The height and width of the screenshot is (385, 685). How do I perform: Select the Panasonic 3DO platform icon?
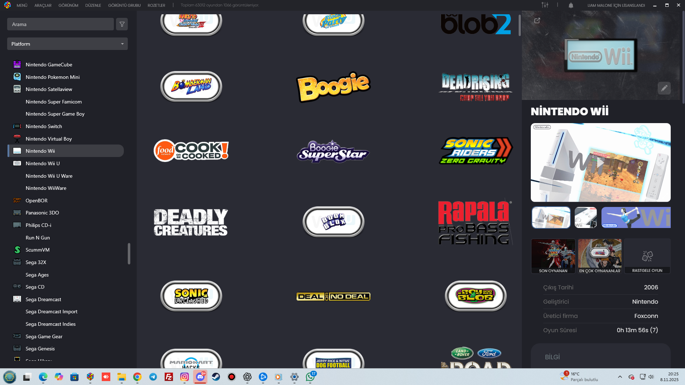[17, 213]
